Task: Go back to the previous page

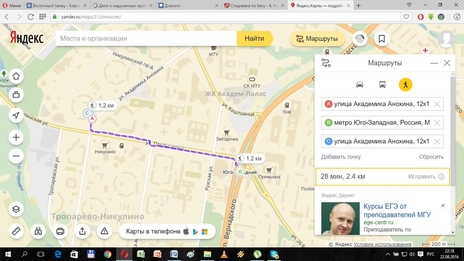Action: [x=7, y=17]
